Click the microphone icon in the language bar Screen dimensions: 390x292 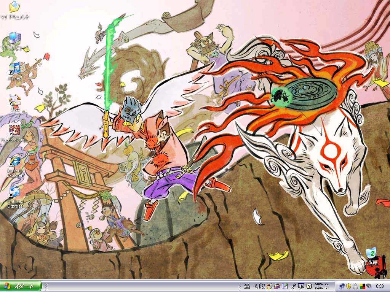click(x=293, y=286)
